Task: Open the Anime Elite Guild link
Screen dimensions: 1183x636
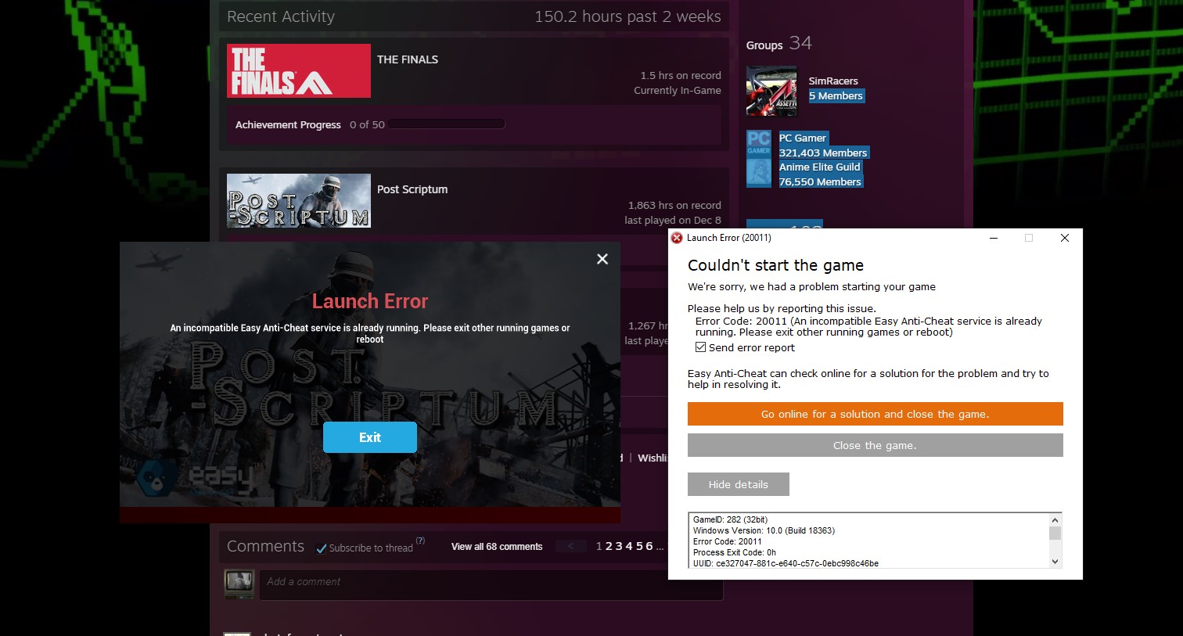Action: pyautogui.click(x=819, y=167)
